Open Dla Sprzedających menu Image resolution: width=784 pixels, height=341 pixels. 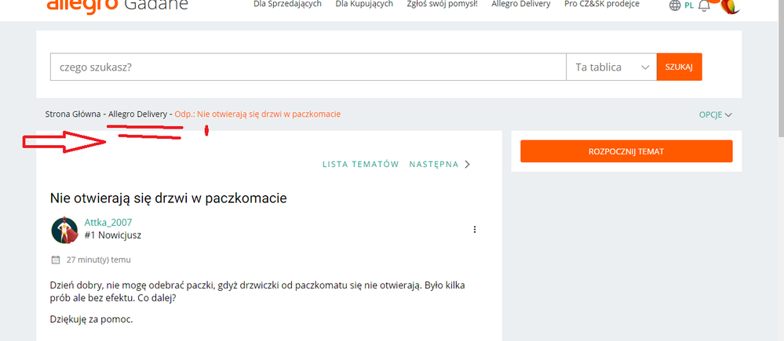(x=287, y=4)
